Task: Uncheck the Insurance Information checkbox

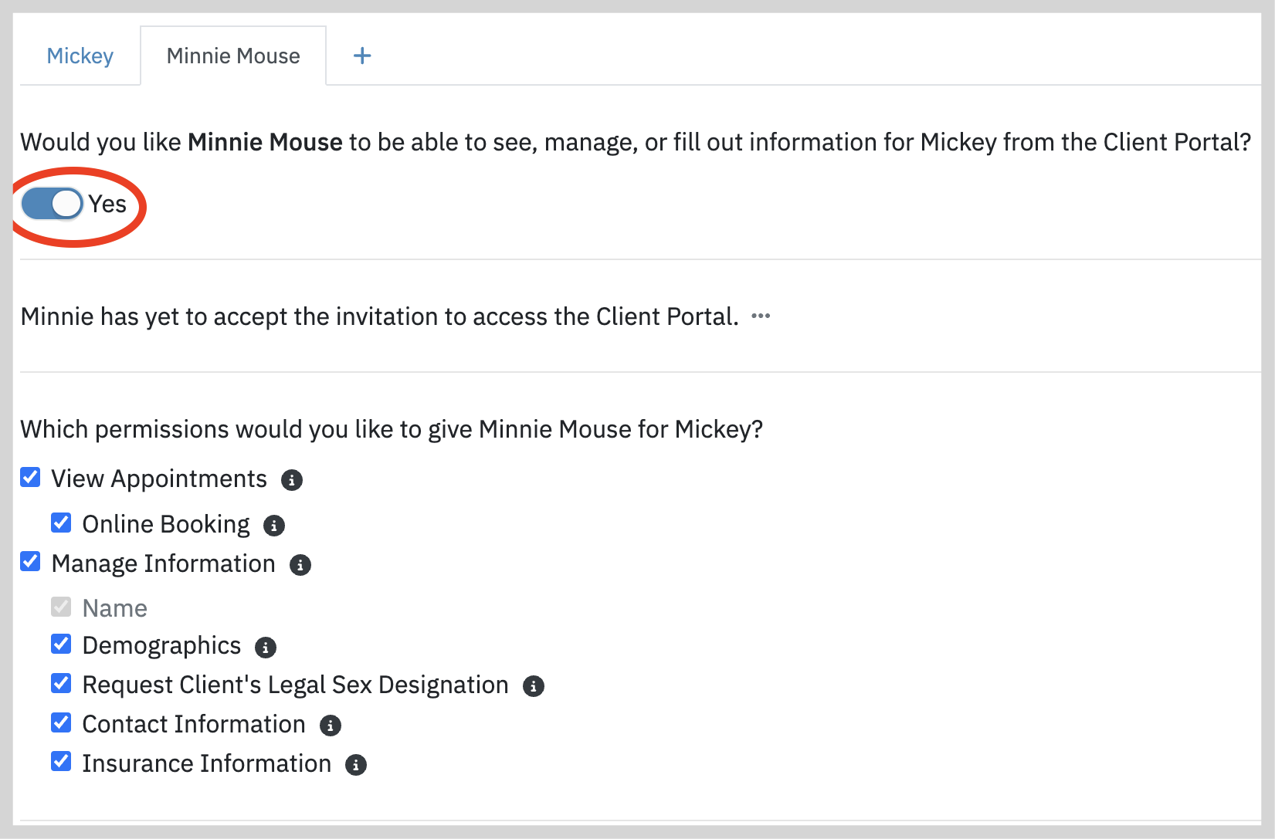Action: [x=61, y=761]
